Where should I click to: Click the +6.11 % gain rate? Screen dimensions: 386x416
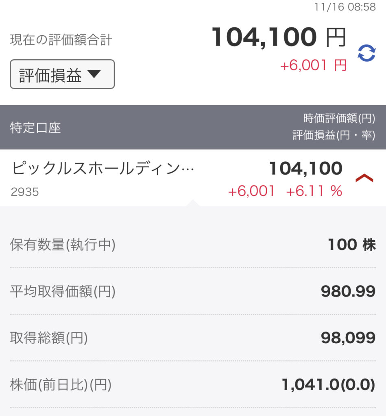(x=314, y=191)
